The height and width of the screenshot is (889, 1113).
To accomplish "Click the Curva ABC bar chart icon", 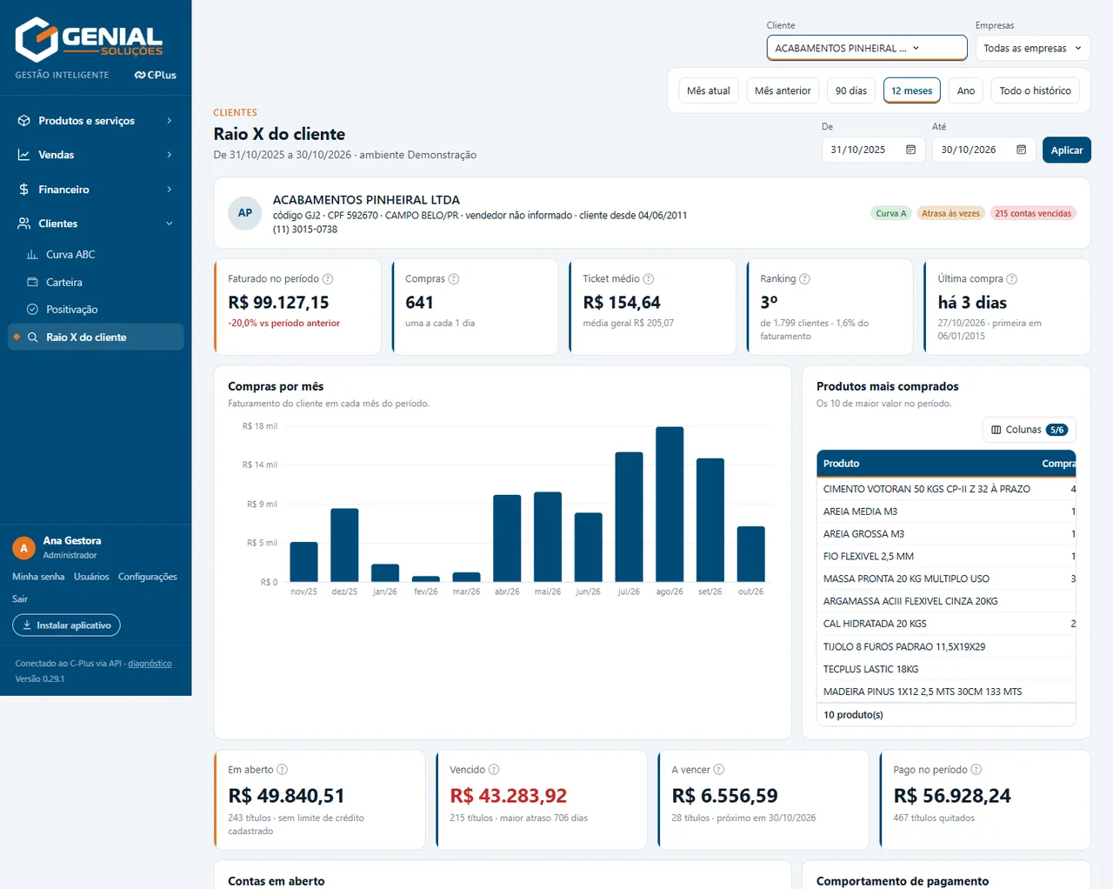I will (x=32, y=255).
